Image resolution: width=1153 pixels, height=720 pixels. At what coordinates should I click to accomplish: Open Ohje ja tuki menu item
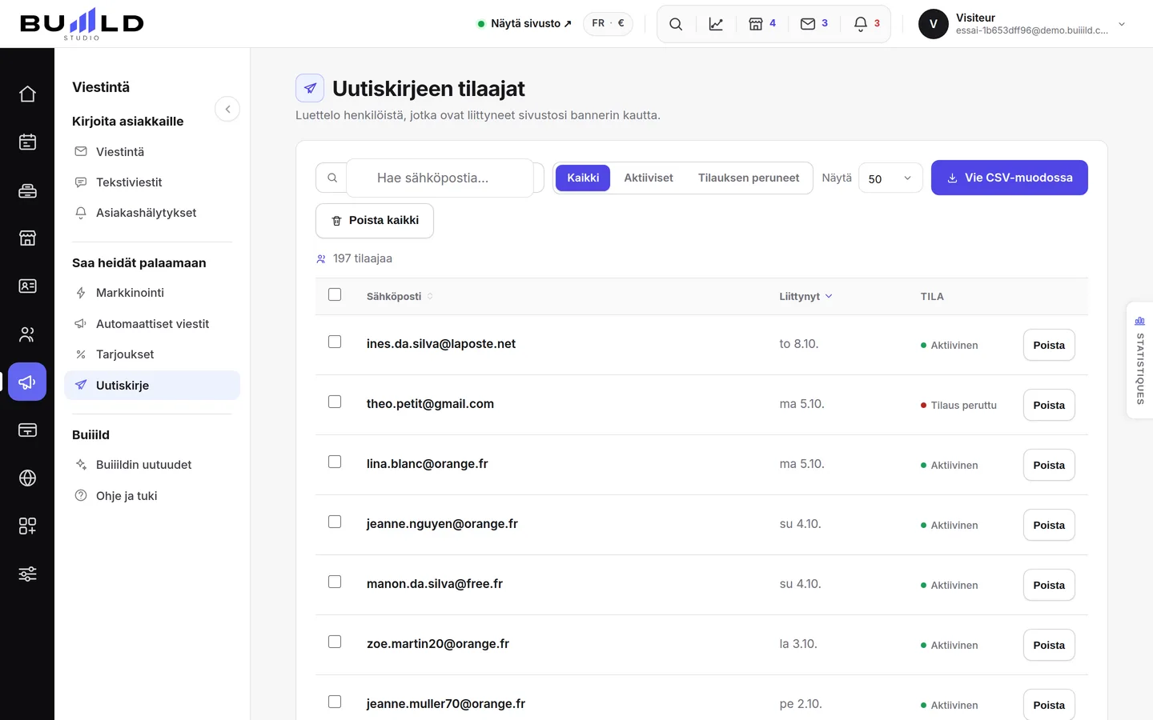click(x=152, y=496)
